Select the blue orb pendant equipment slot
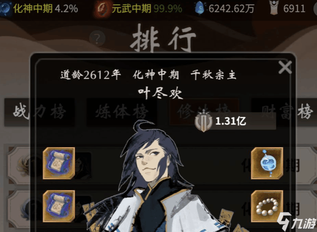Screen dimensions: 317x232 (267, 163)
